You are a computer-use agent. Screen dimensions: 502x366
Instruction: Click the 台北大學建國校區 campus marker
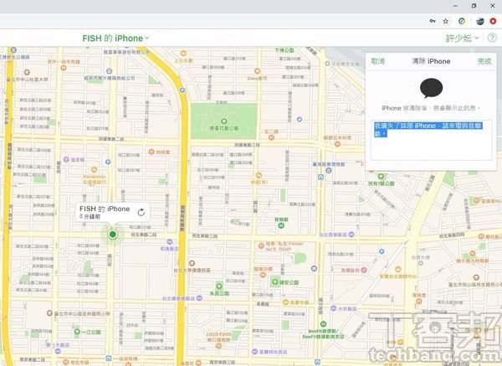(192, 263)
